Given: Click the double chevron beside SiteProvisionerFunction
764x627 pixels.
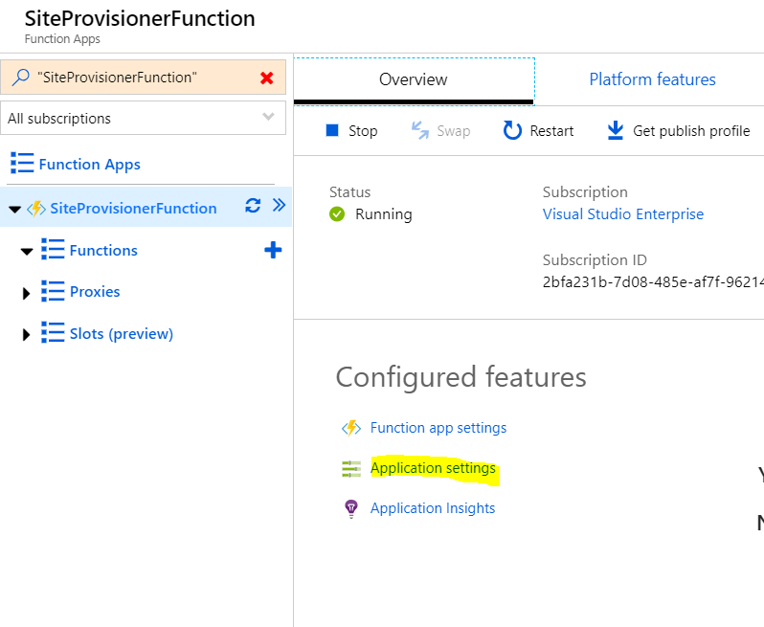Looking at the screenshot, I should [279, 205].
